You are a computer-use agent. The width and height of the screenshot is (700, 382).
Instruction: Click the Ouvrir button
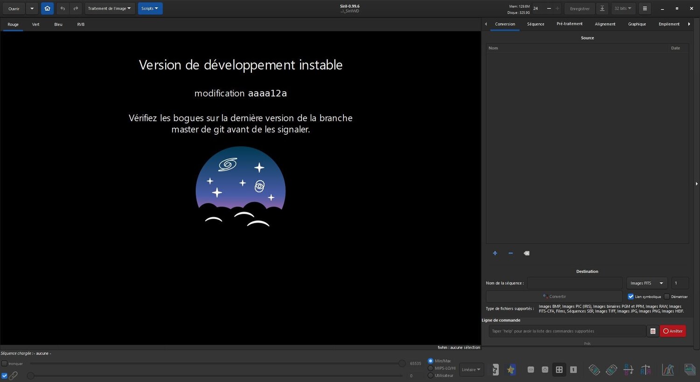[x=14, y=8]
